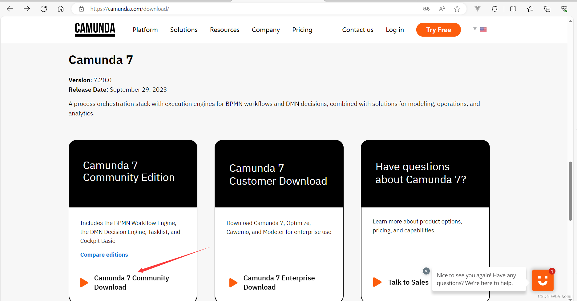Click the 'Version: 7.20.0' text
The image size is (577, 301).
click(x=90, y=80)
